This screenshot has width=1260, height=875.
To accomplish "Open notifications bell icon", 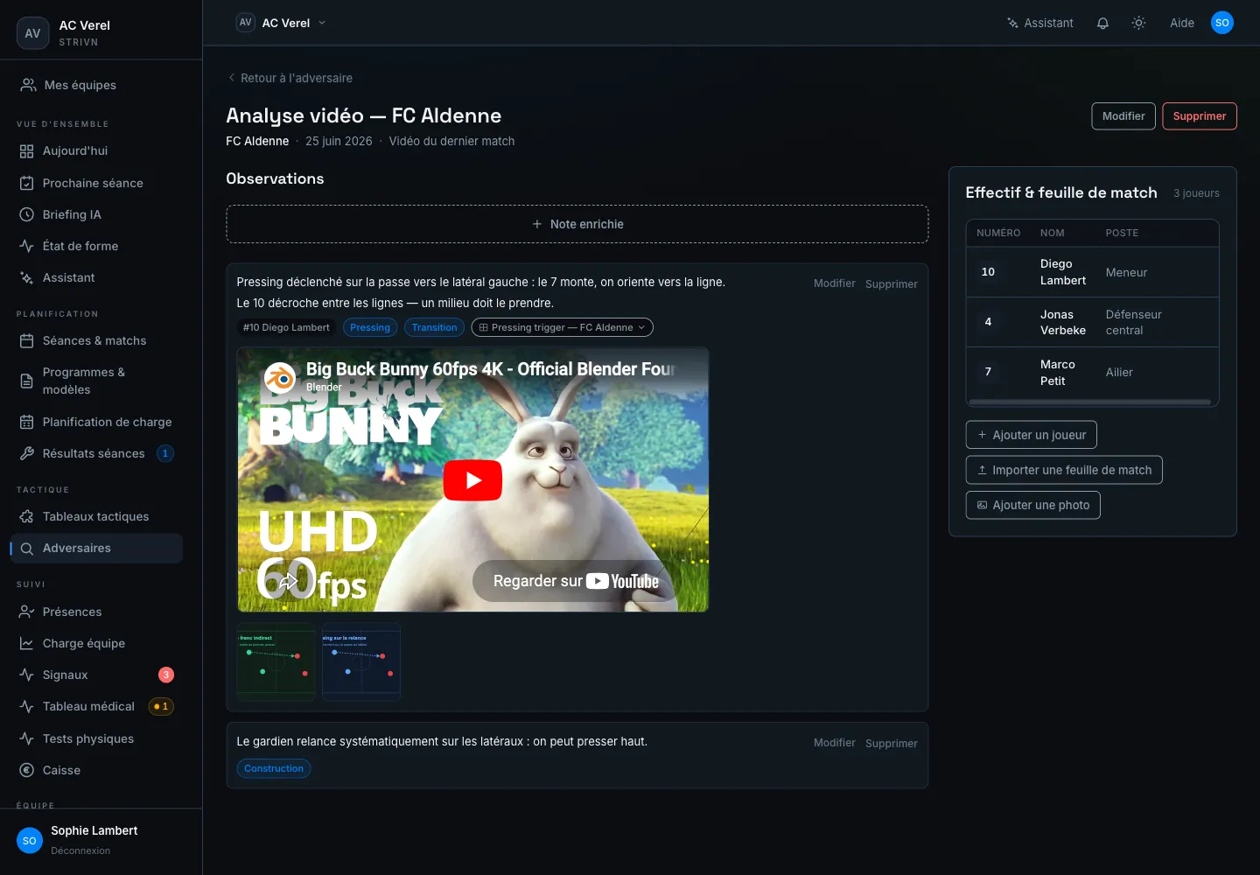I will point(1102,23).
